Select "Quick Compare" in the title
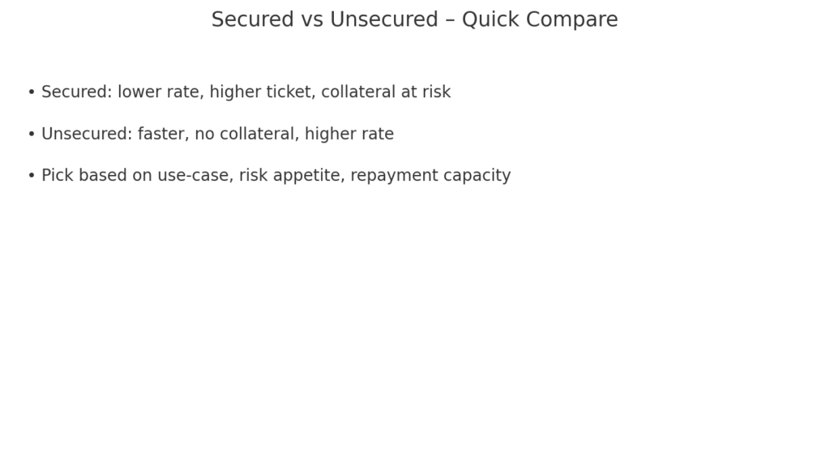The image size is (830, 462). click(x=540, y=20)
